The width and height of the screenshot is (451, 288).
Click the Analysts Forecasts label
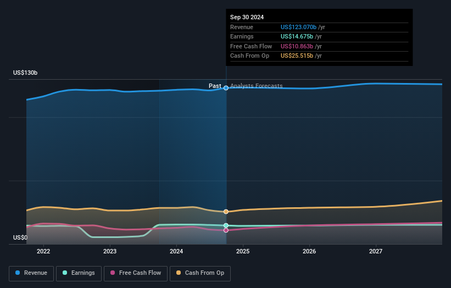point(257,86)
